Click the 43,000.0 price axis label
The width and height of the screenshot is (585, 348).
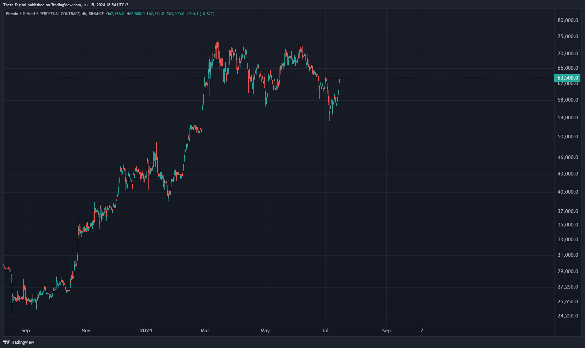click(568, 174)
